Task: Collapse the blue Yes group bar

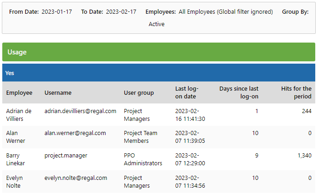Action: [159, 73]
